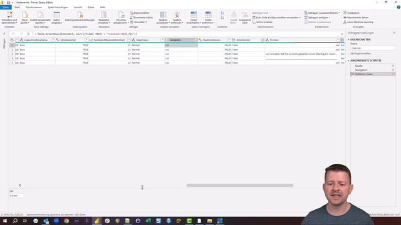Open filter dropdown of Importance column
This screenshot has width=401, height=225.
(162, 40)
